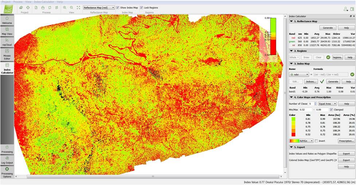Screen dimensions: 356x185
Task: Open the Index Calculator menu
Action: point(44,2)
